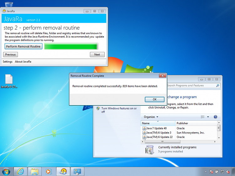Open JavaRa Settings
The width and height of the screenshot is (235, 176).
[x=8, y=62]
